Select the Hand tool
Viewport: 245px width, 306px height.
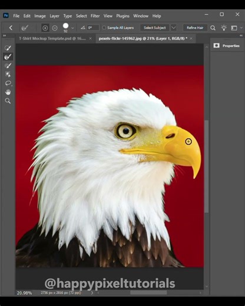[x=8, y=92]
